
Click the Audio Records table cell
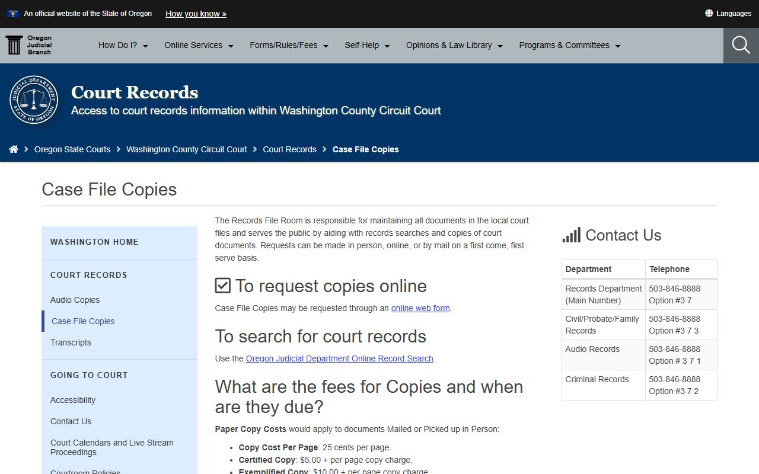point(604,355)
